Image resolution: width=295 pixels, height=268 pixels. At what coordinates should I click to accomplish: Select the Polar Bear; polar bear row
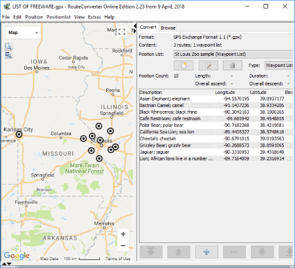216,125
